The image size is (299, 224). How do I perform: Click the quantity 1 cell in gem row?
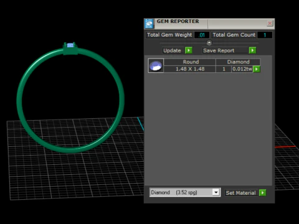[x=224, y=69]
